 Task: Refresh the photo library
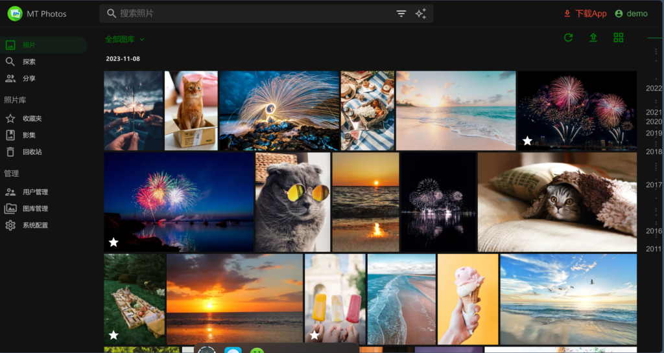click(568, 38)
